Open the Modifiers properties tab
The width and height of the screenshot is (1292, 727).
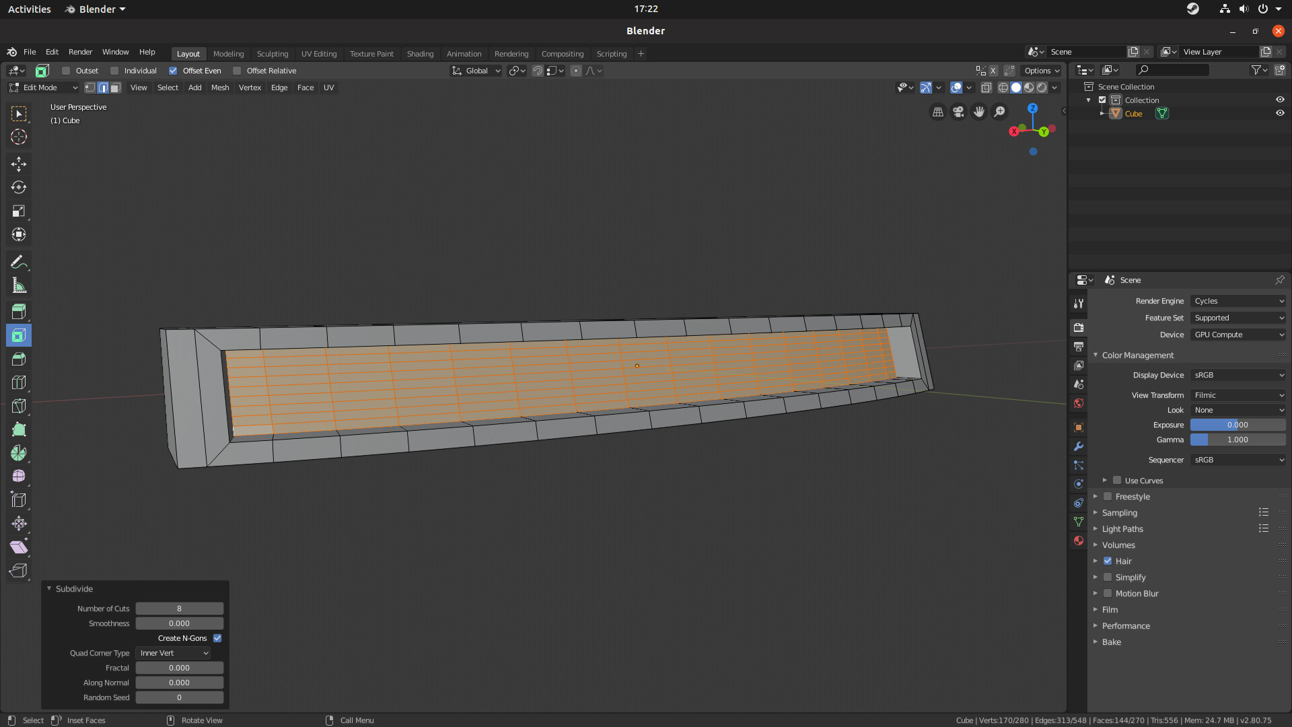(x=1079, y=446)
